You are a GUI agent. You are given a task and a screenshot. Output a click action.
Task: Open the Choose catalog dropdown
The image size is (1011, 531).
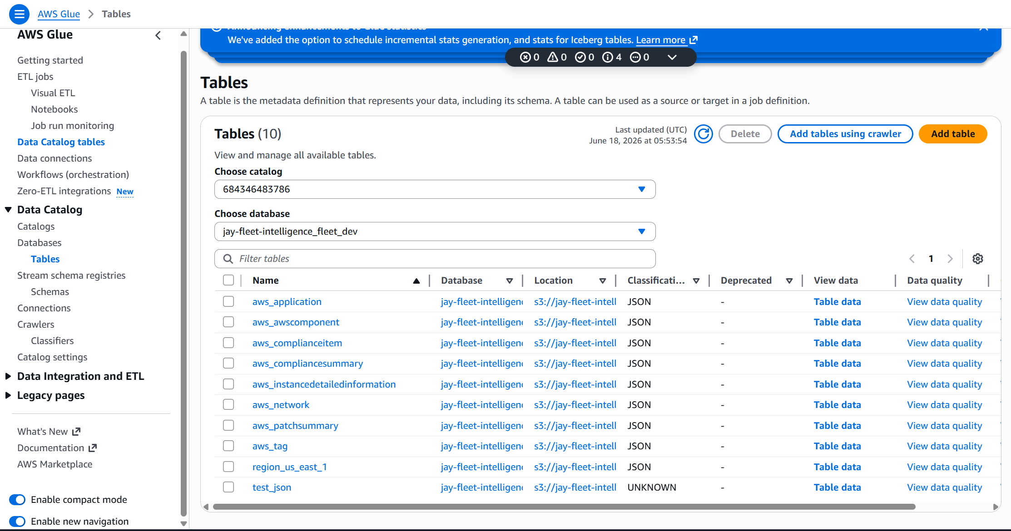(x=435, y=189)
